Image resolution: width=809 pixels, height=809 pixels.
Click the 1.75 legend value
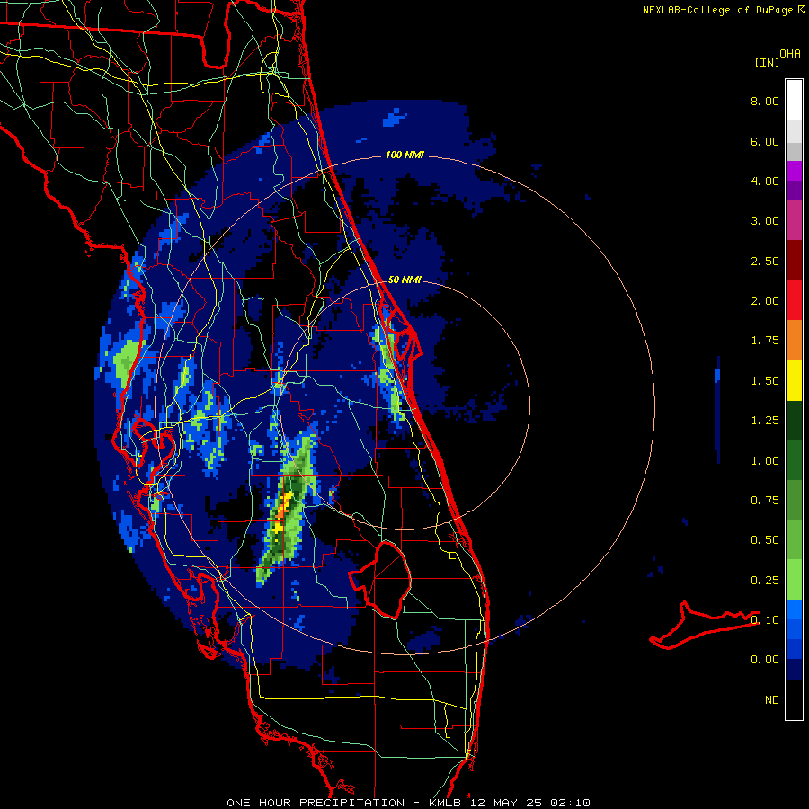pos(765,341)
